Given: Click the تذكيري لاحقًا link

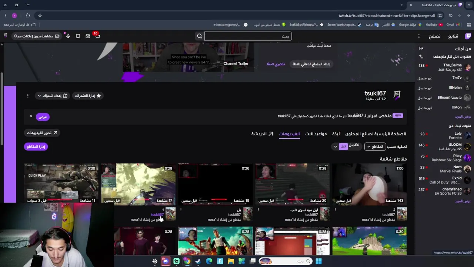Looking at the screenshot, I should [276, 64].
